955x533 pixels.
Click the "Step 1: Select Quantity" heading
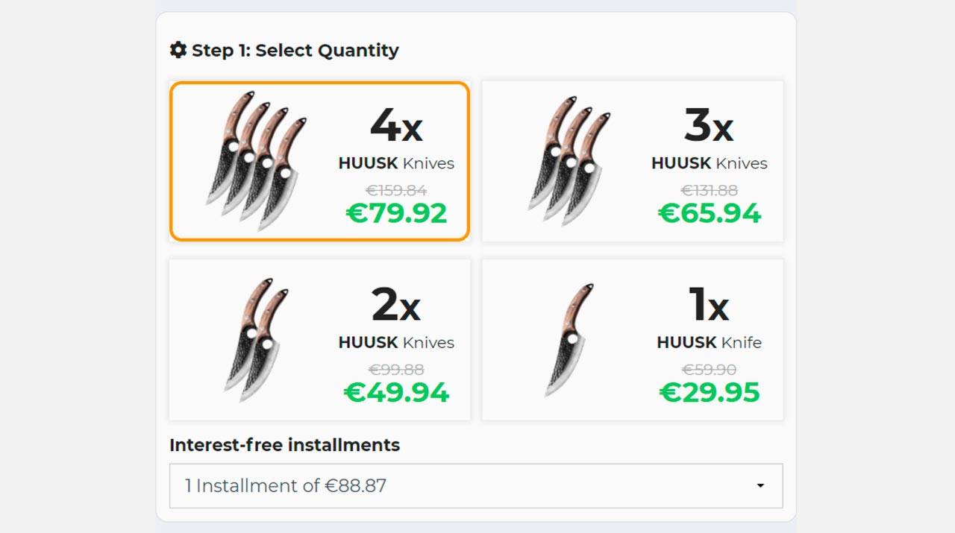point(295,51)
